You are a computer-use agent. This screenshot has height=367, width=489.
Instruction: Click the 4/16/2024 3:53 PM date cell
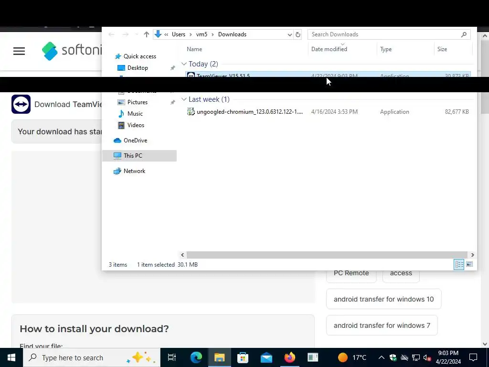(334, 112)
